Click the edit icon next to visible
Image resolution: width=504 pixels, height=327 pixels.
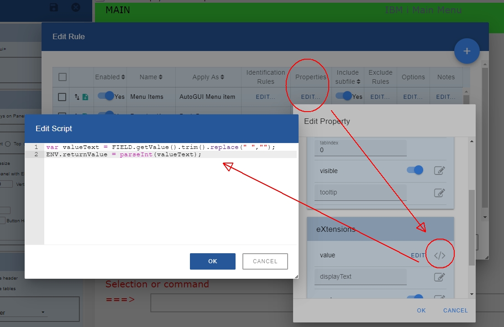click(x=439, y=171)
